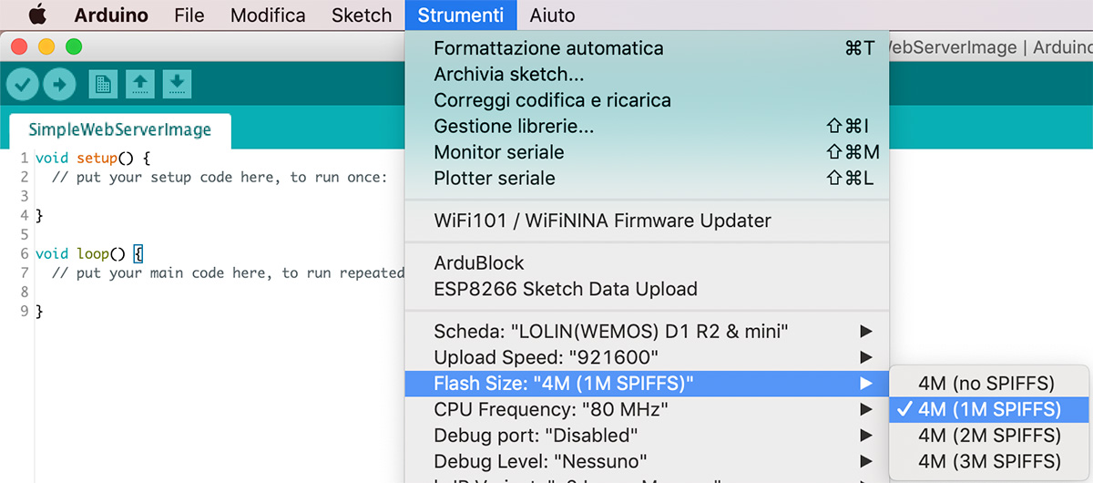The width and height of the screenshot is (1093, 483).
Task: Click the Save sketch down-arrow icon
Action: coord(177,85)
